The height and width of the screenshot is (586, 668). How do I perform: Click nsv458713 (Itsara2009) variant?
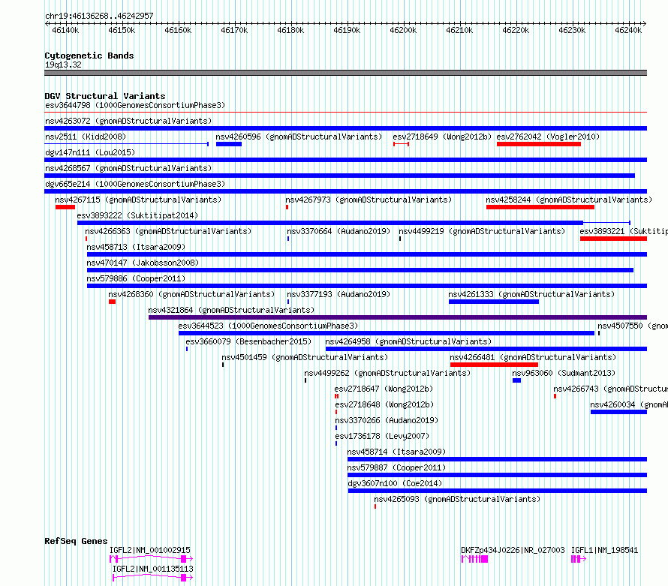coord(136,247)
